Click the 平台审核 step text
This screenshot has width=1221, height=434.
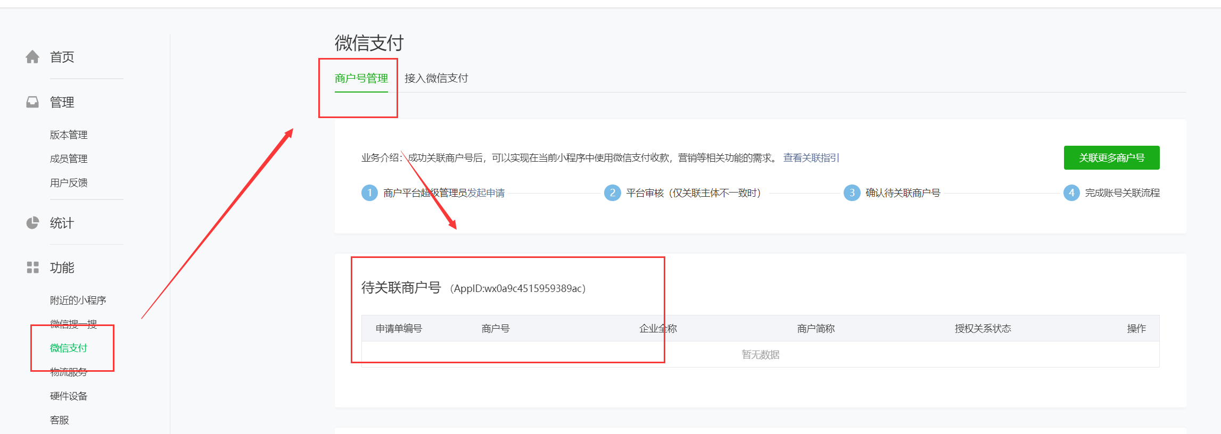694,193
